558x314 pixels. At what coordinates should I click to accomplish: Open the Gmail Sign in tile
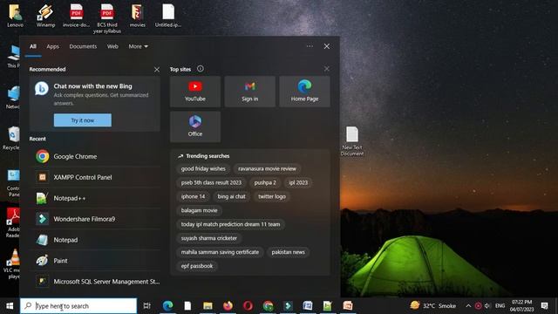[250, 92]
